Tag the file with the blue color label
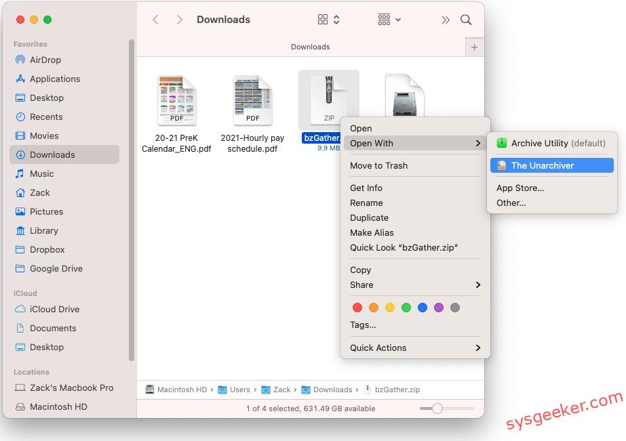 point(423,307)
